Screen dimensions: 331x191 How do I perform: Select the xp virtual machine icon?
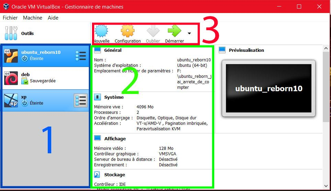pyautogui.click(x=11, y=100)
